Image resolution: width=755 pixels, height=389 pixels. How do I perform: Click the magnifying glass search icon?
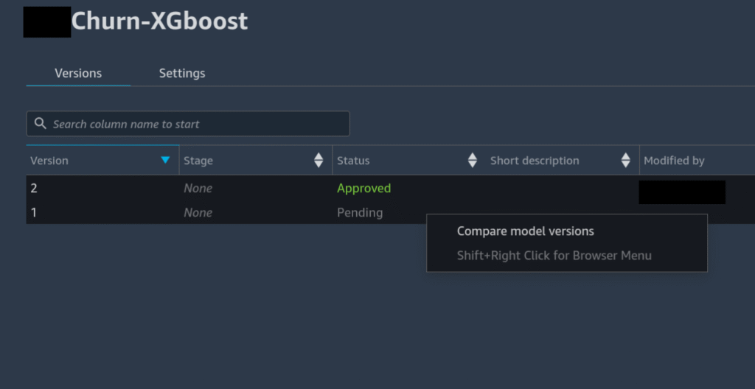tap(41, 124)
